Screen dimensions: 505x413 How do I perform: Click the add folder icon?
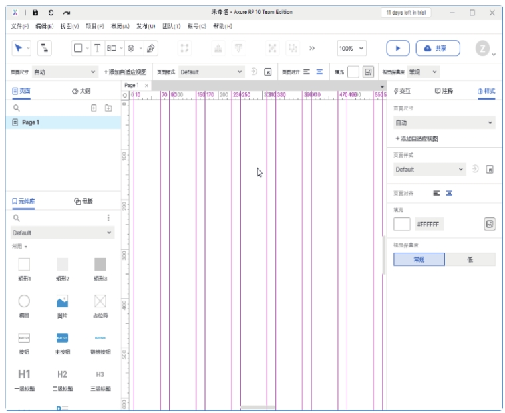pos(108,108)
